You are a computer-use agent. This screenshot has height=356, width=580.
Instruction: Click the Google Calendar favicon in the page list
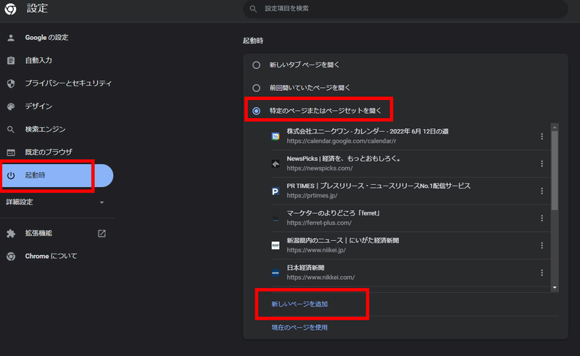click(x=275, y=136)
